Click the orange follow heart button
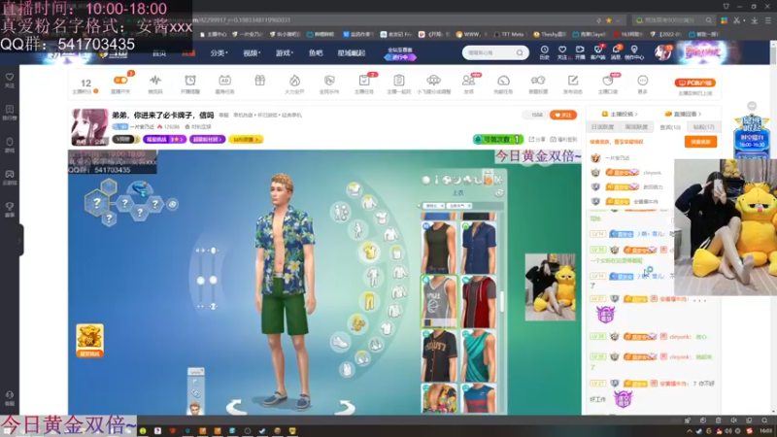Image resolution: width=777 pixels, height=437 pixels. [x=563, y=115]
